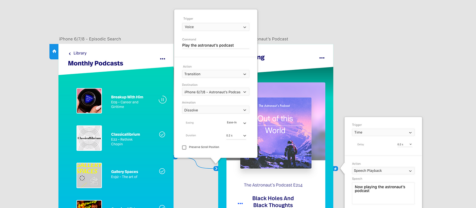Open Time trigger dropdown
476x208 pixels.
tap(383, 132)
